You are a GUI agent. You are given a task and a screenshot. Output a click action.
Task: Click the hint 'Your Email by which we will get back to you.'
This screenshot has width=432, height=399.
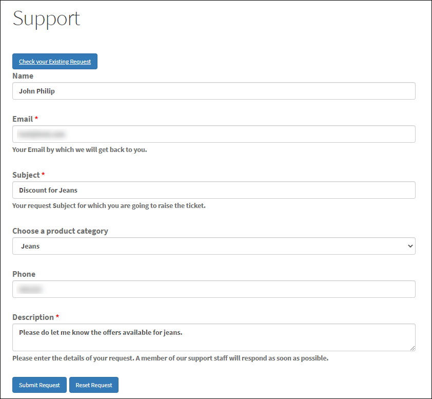point(80,150)
